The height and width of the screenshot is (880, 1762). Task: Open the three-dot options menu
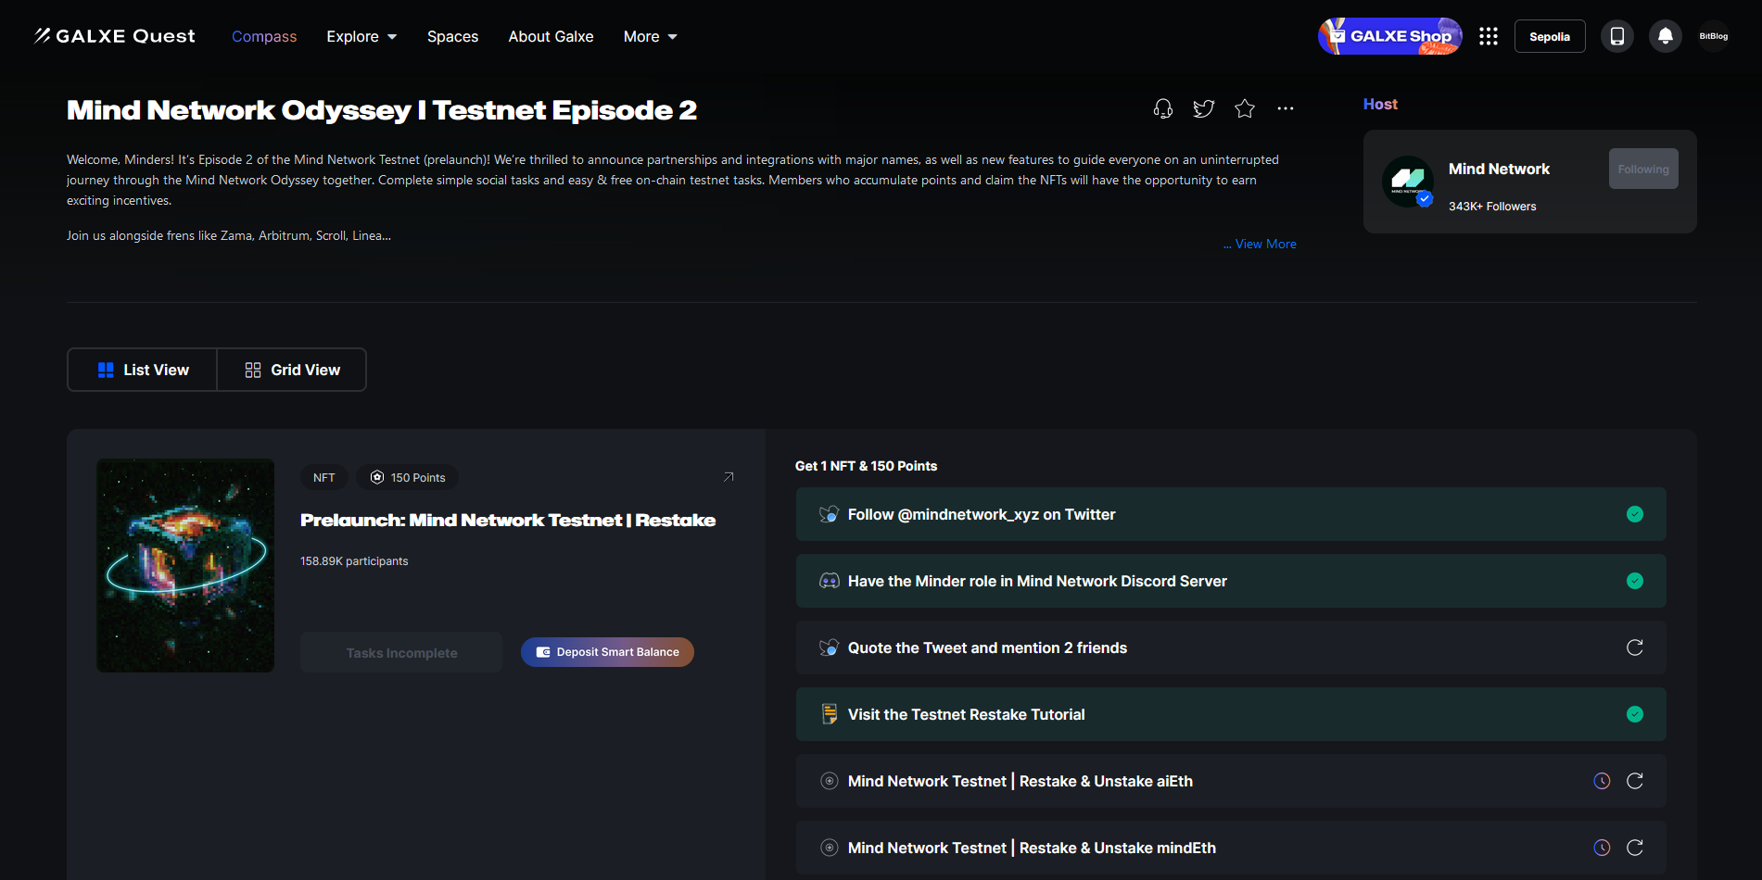point(1285,109)
